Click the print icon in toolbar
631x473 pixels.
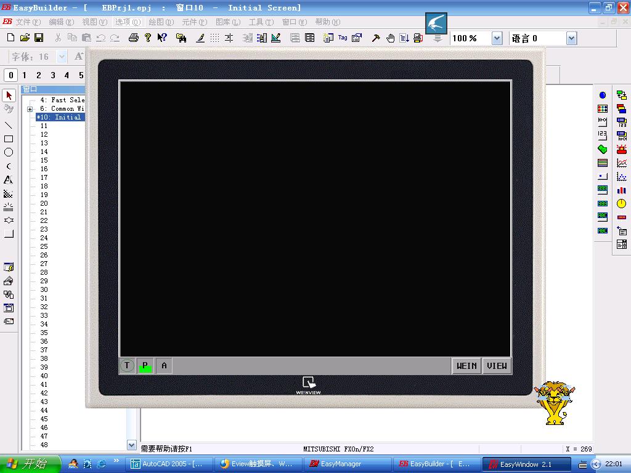coord(133,38)
